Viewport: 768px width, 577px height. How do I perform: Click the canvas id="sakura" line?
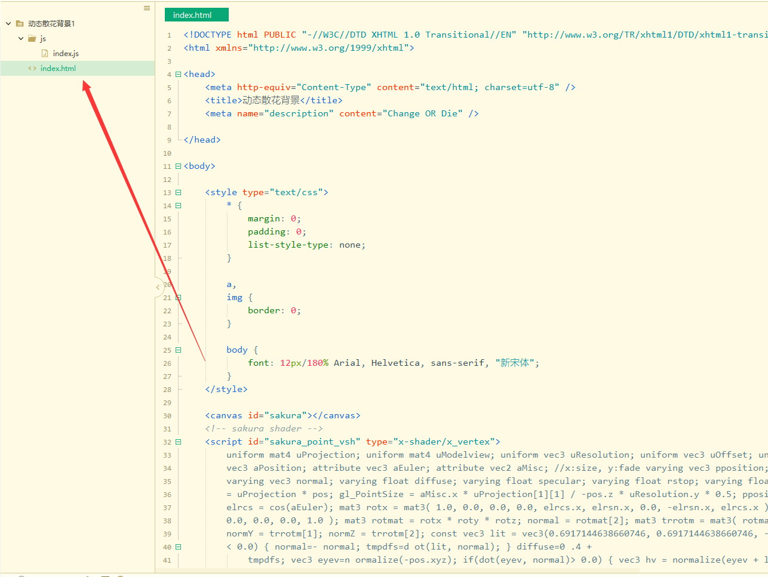pyautogui.click(x=282, y=415)
